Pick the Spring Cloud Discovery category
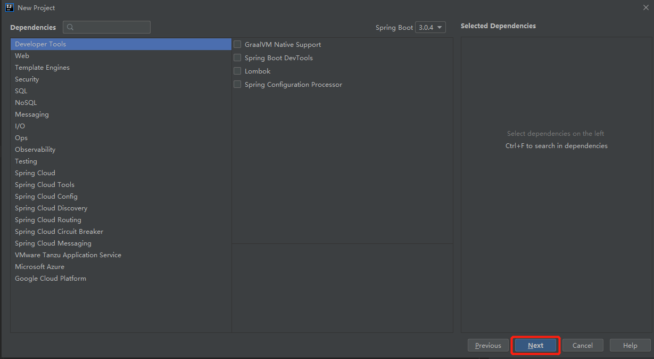Image resolution: width=654 pixels, height=359 pixels. pyautogui.click(x=51, y=208)
